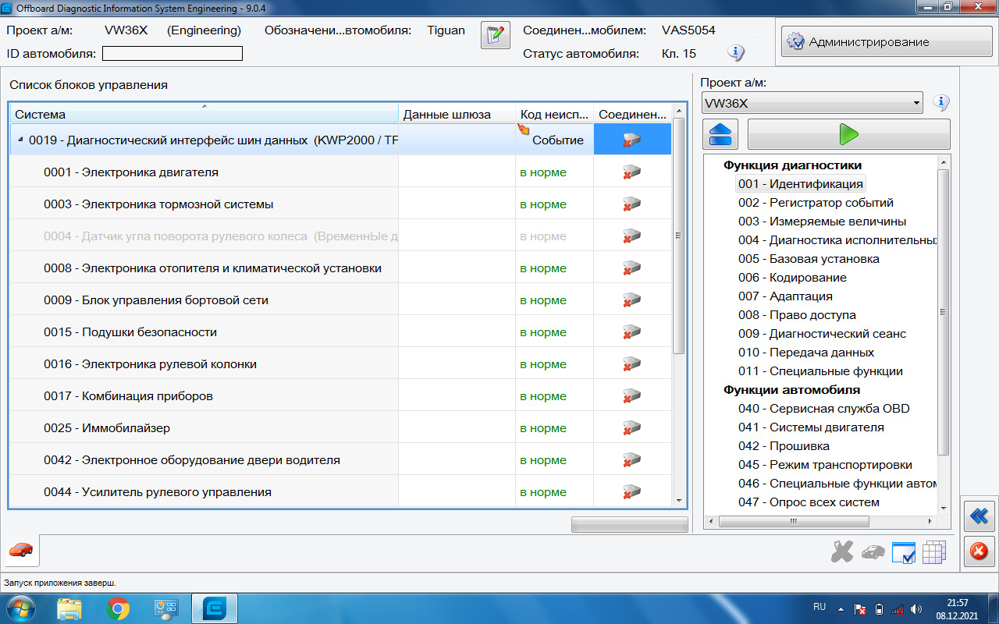Select 011 - Специальные функции

point(820,371)
